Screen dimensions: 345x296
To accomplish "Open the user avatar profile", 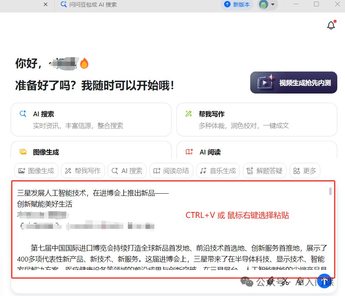I will pyautogui.click(x=263, y=4).
